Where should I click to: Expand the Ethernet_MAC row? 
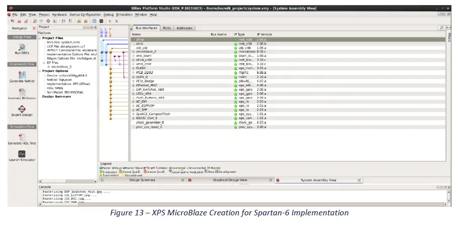[x=134, y=85]
